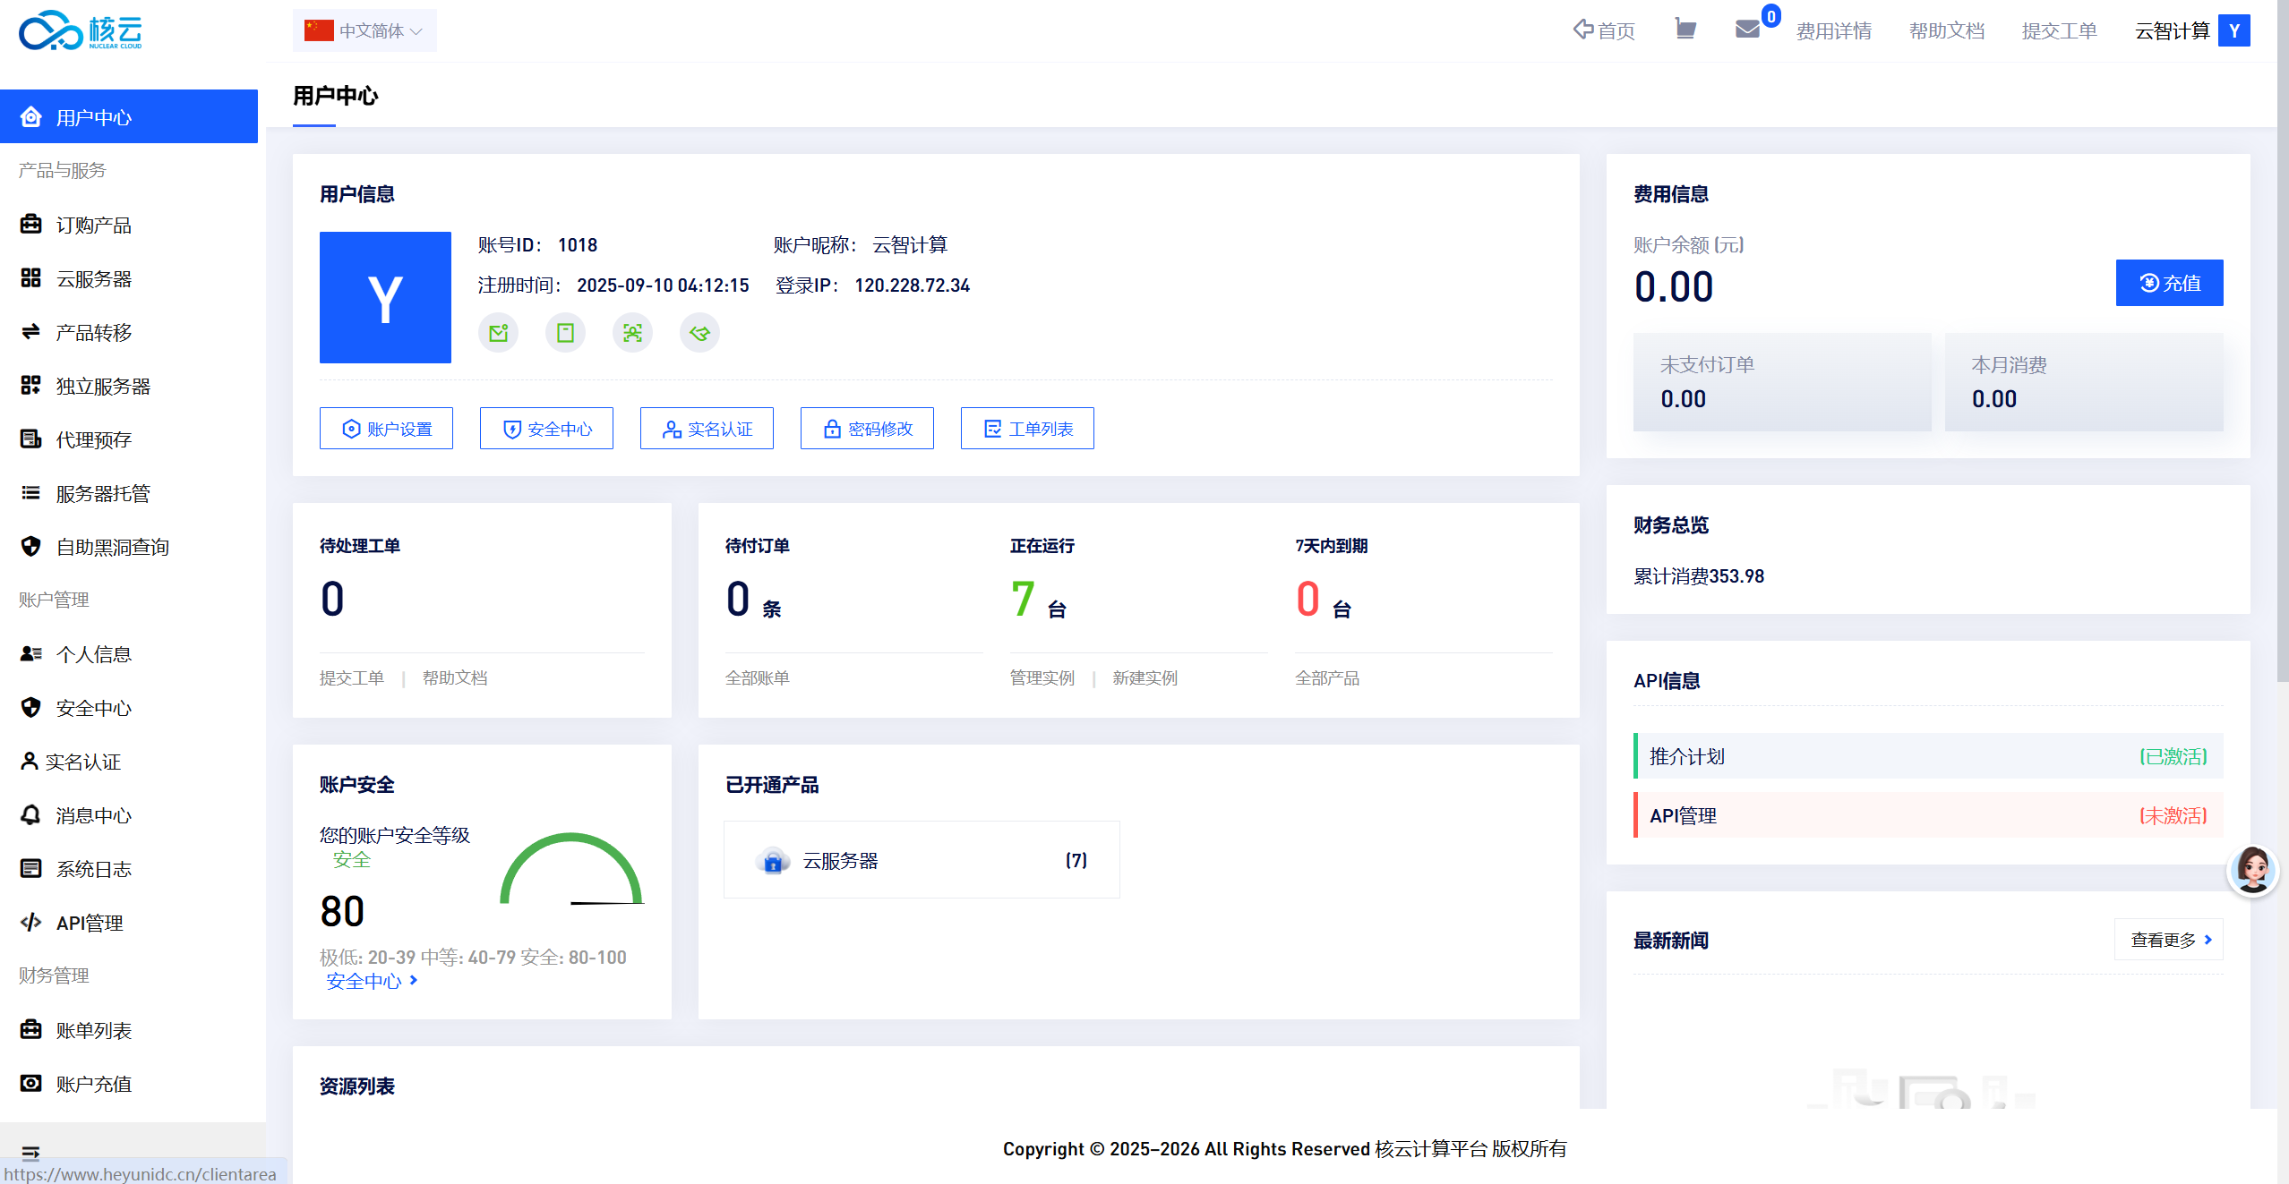Click the 全部账单 link

pos(758,677)
